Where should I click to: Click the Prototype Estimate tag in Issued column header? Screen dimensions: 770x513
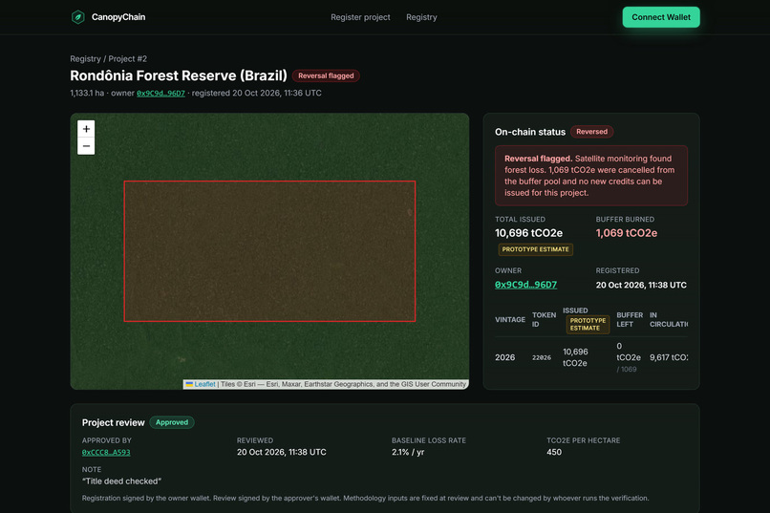[x=588, y=324]
